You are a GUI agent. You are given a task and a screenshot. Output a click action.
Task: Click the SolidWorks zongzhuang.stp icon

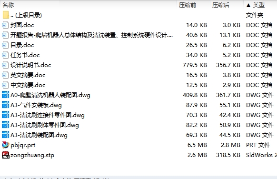[6, 155]
